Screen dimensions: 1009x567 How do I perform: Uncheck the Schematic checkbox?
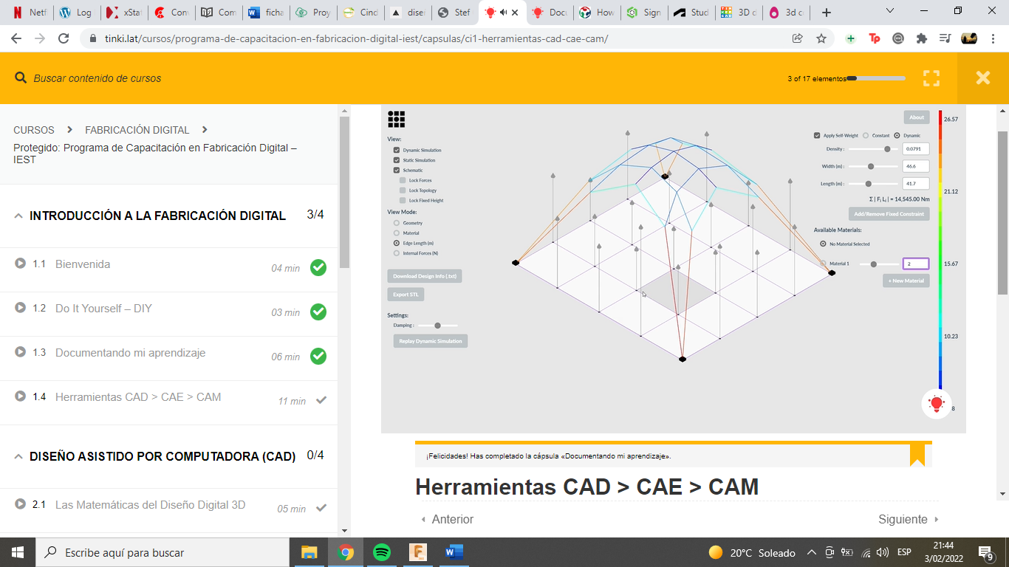397,171
